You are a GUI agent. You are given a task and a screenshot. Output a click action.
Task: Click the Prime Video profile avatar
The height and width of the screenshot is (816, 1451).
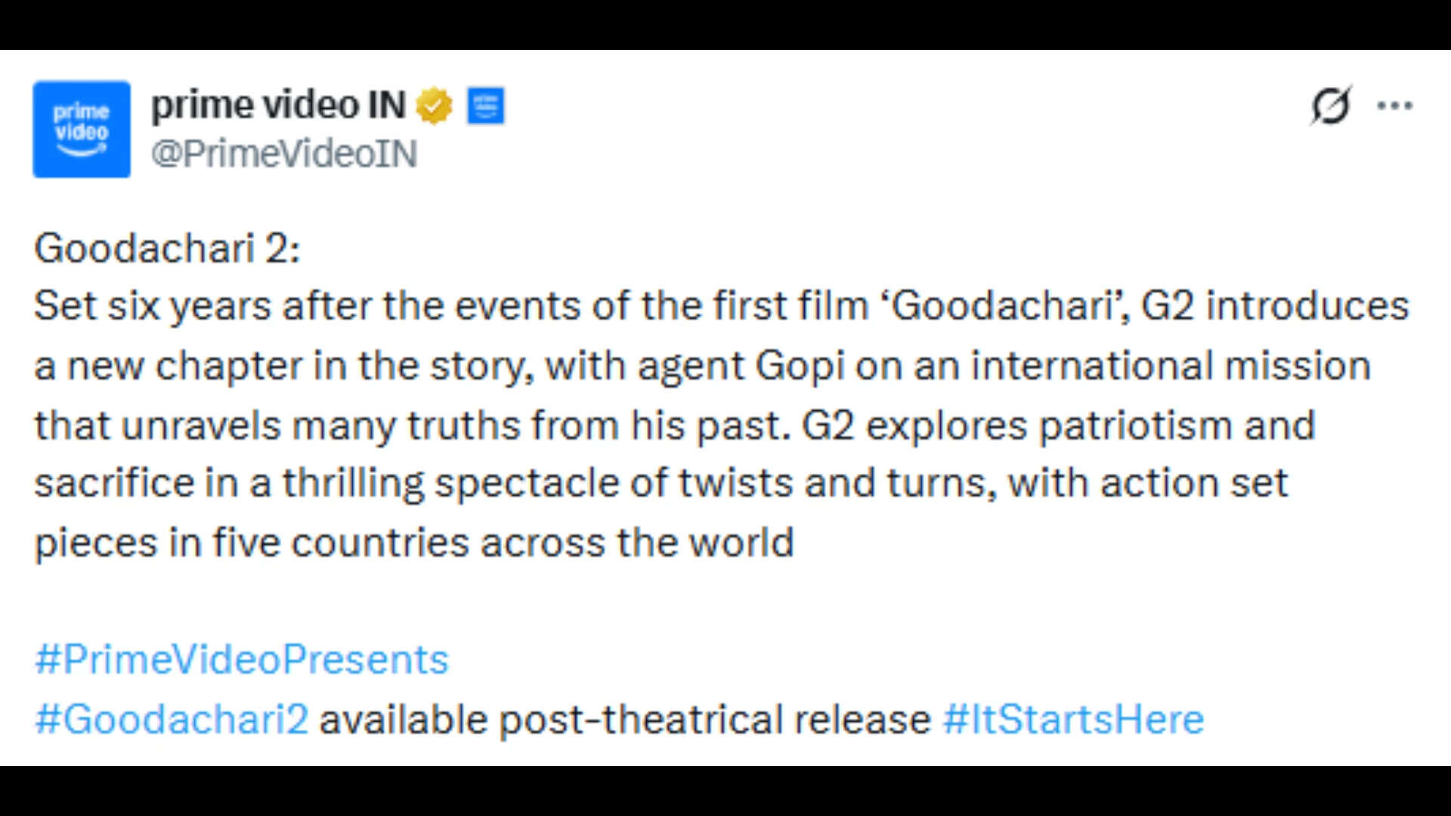tap(81, 128)
